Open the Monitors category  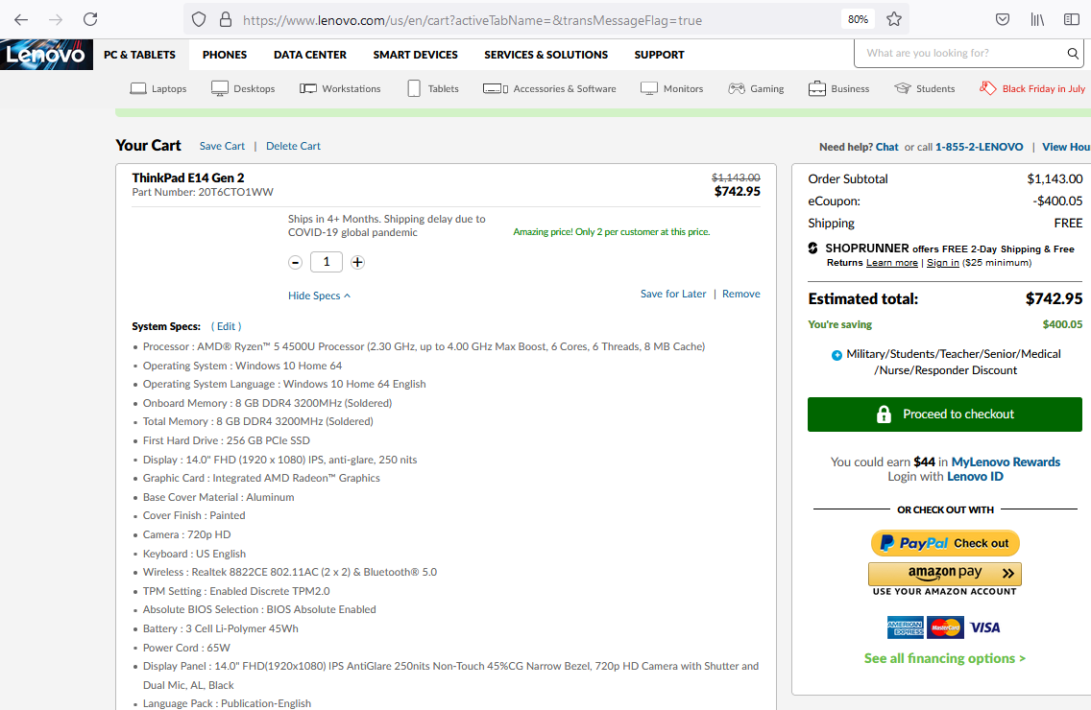coord(672,88)
